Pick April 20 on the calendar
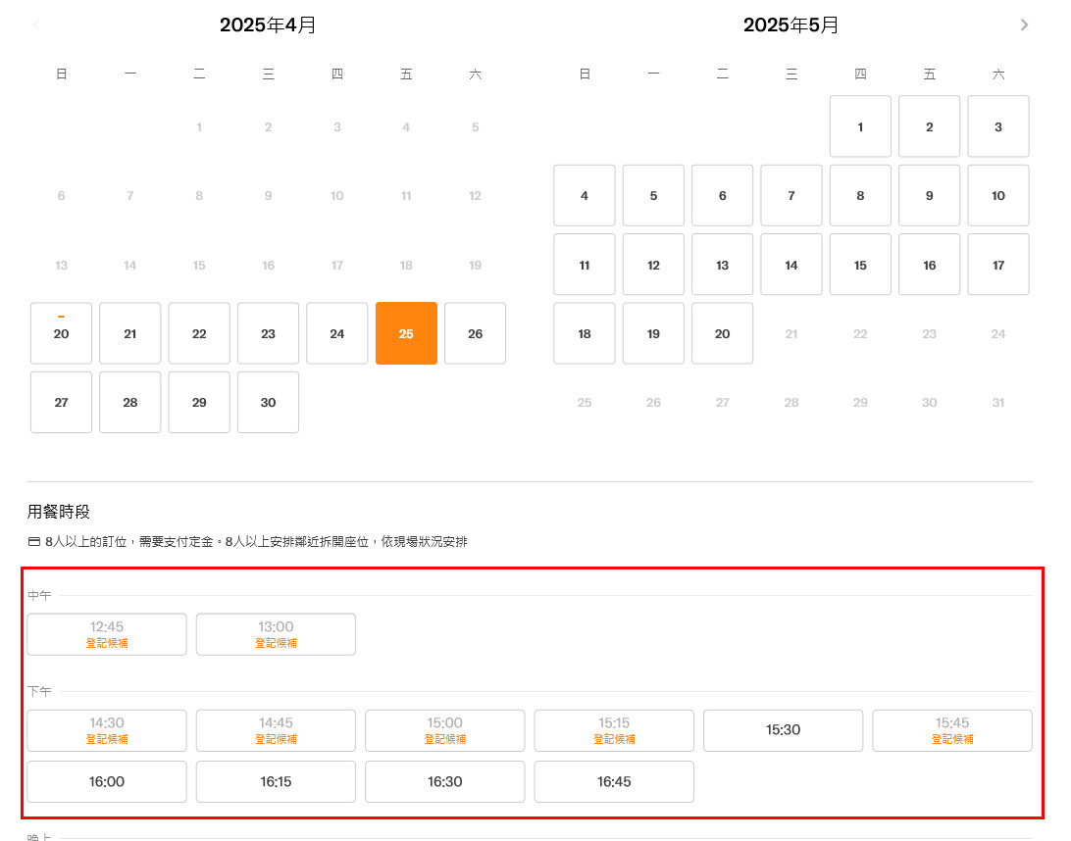Viewport: 1071px width, 841px height. 61,333
